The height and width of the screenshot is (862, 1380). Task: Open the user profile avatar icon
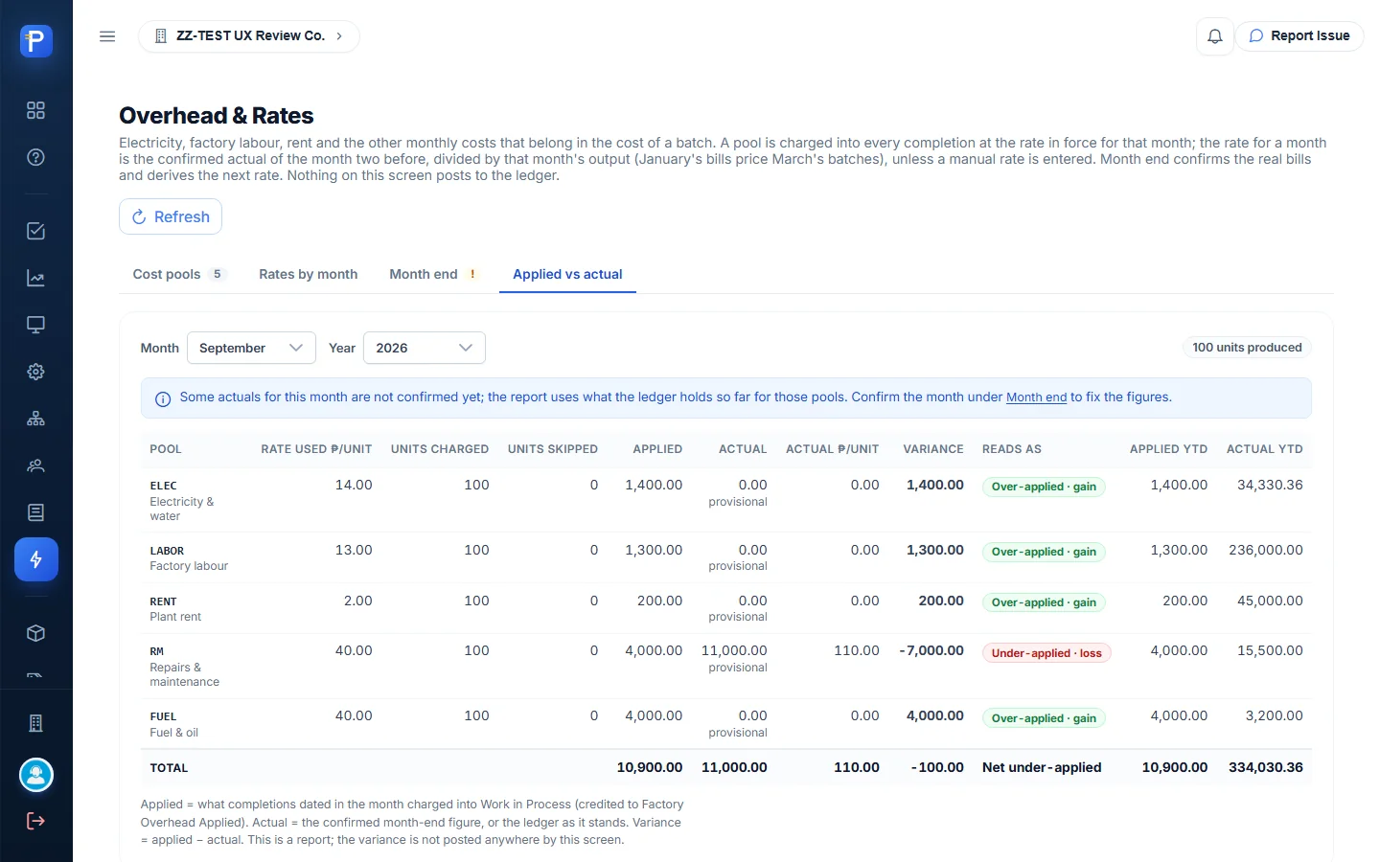click(x=36, y=775)
